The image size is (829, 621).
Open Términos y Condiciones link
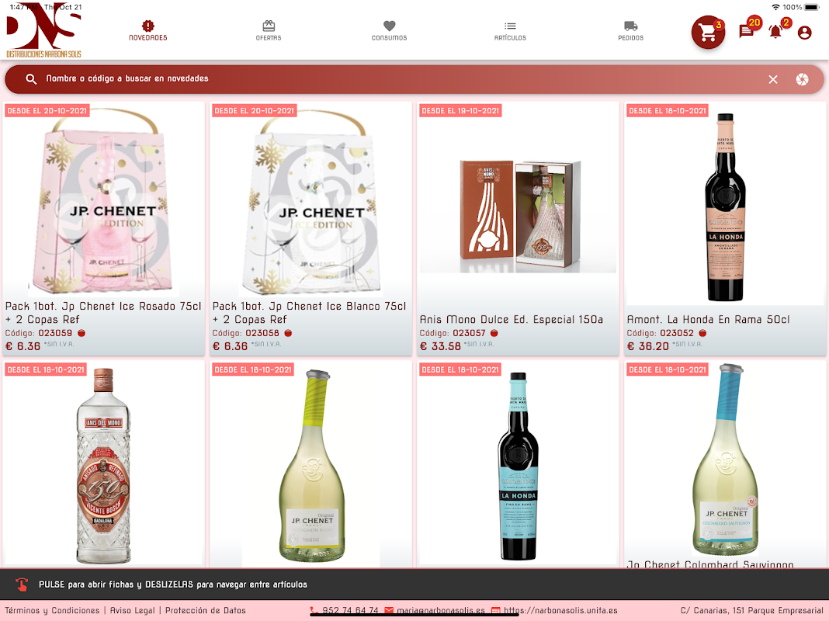tap(52, 610)
